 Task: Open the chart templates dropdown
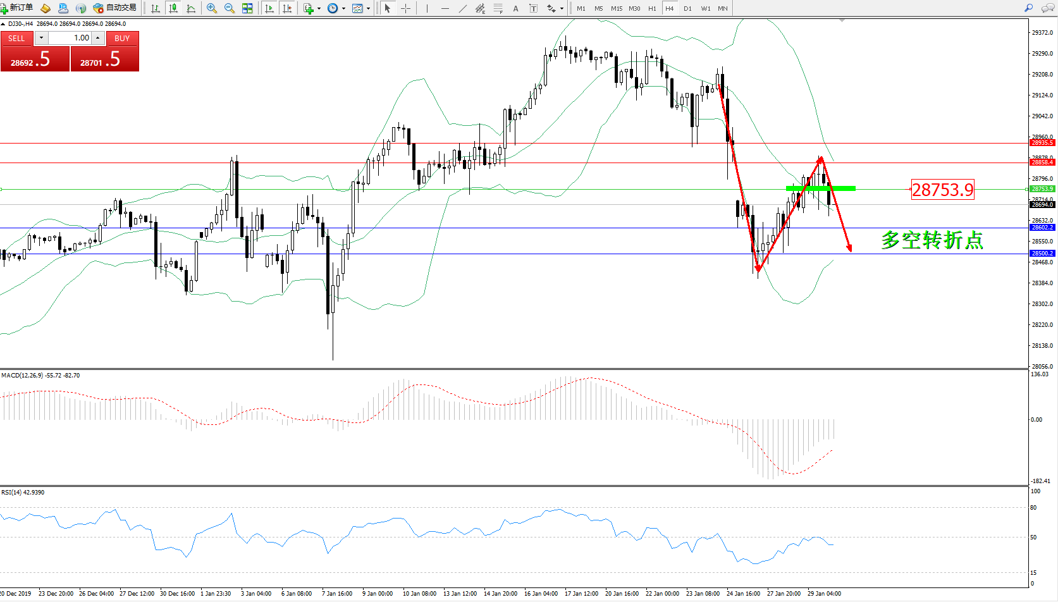click(368, 8)
